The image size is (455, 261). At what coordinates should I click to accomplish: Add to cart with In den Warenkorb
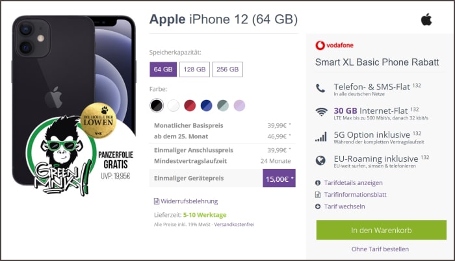(382, 230)
